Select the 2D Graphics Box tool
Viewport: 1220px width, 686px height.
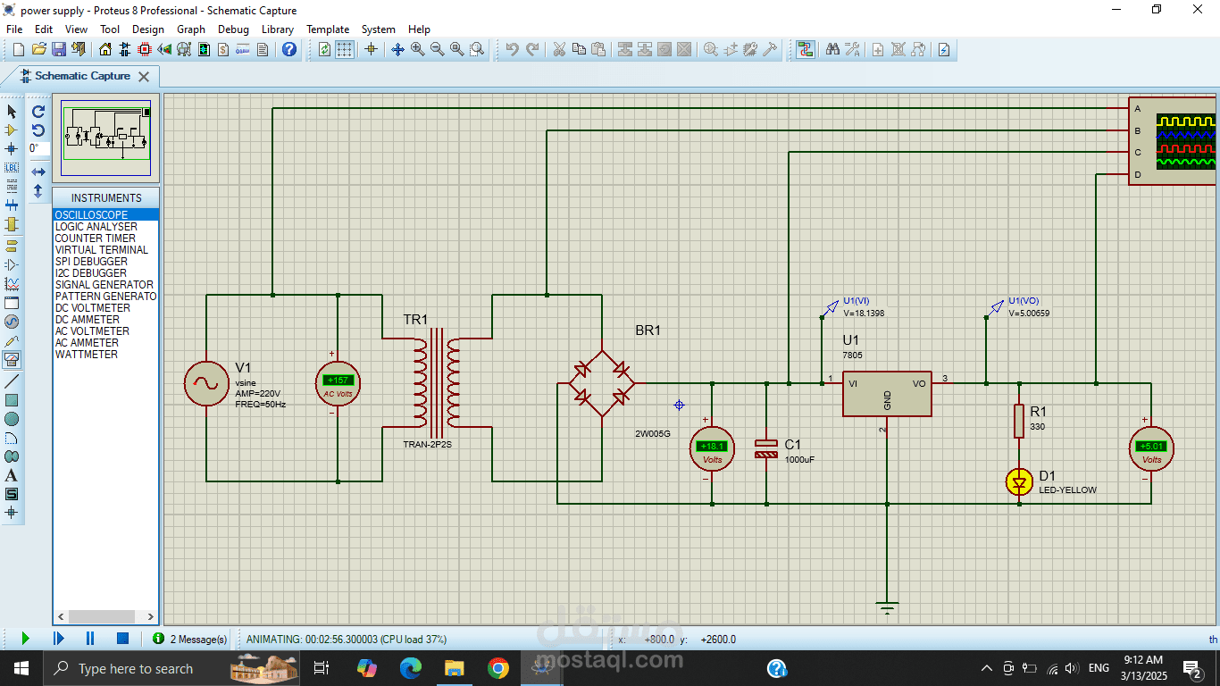(12, 400)
